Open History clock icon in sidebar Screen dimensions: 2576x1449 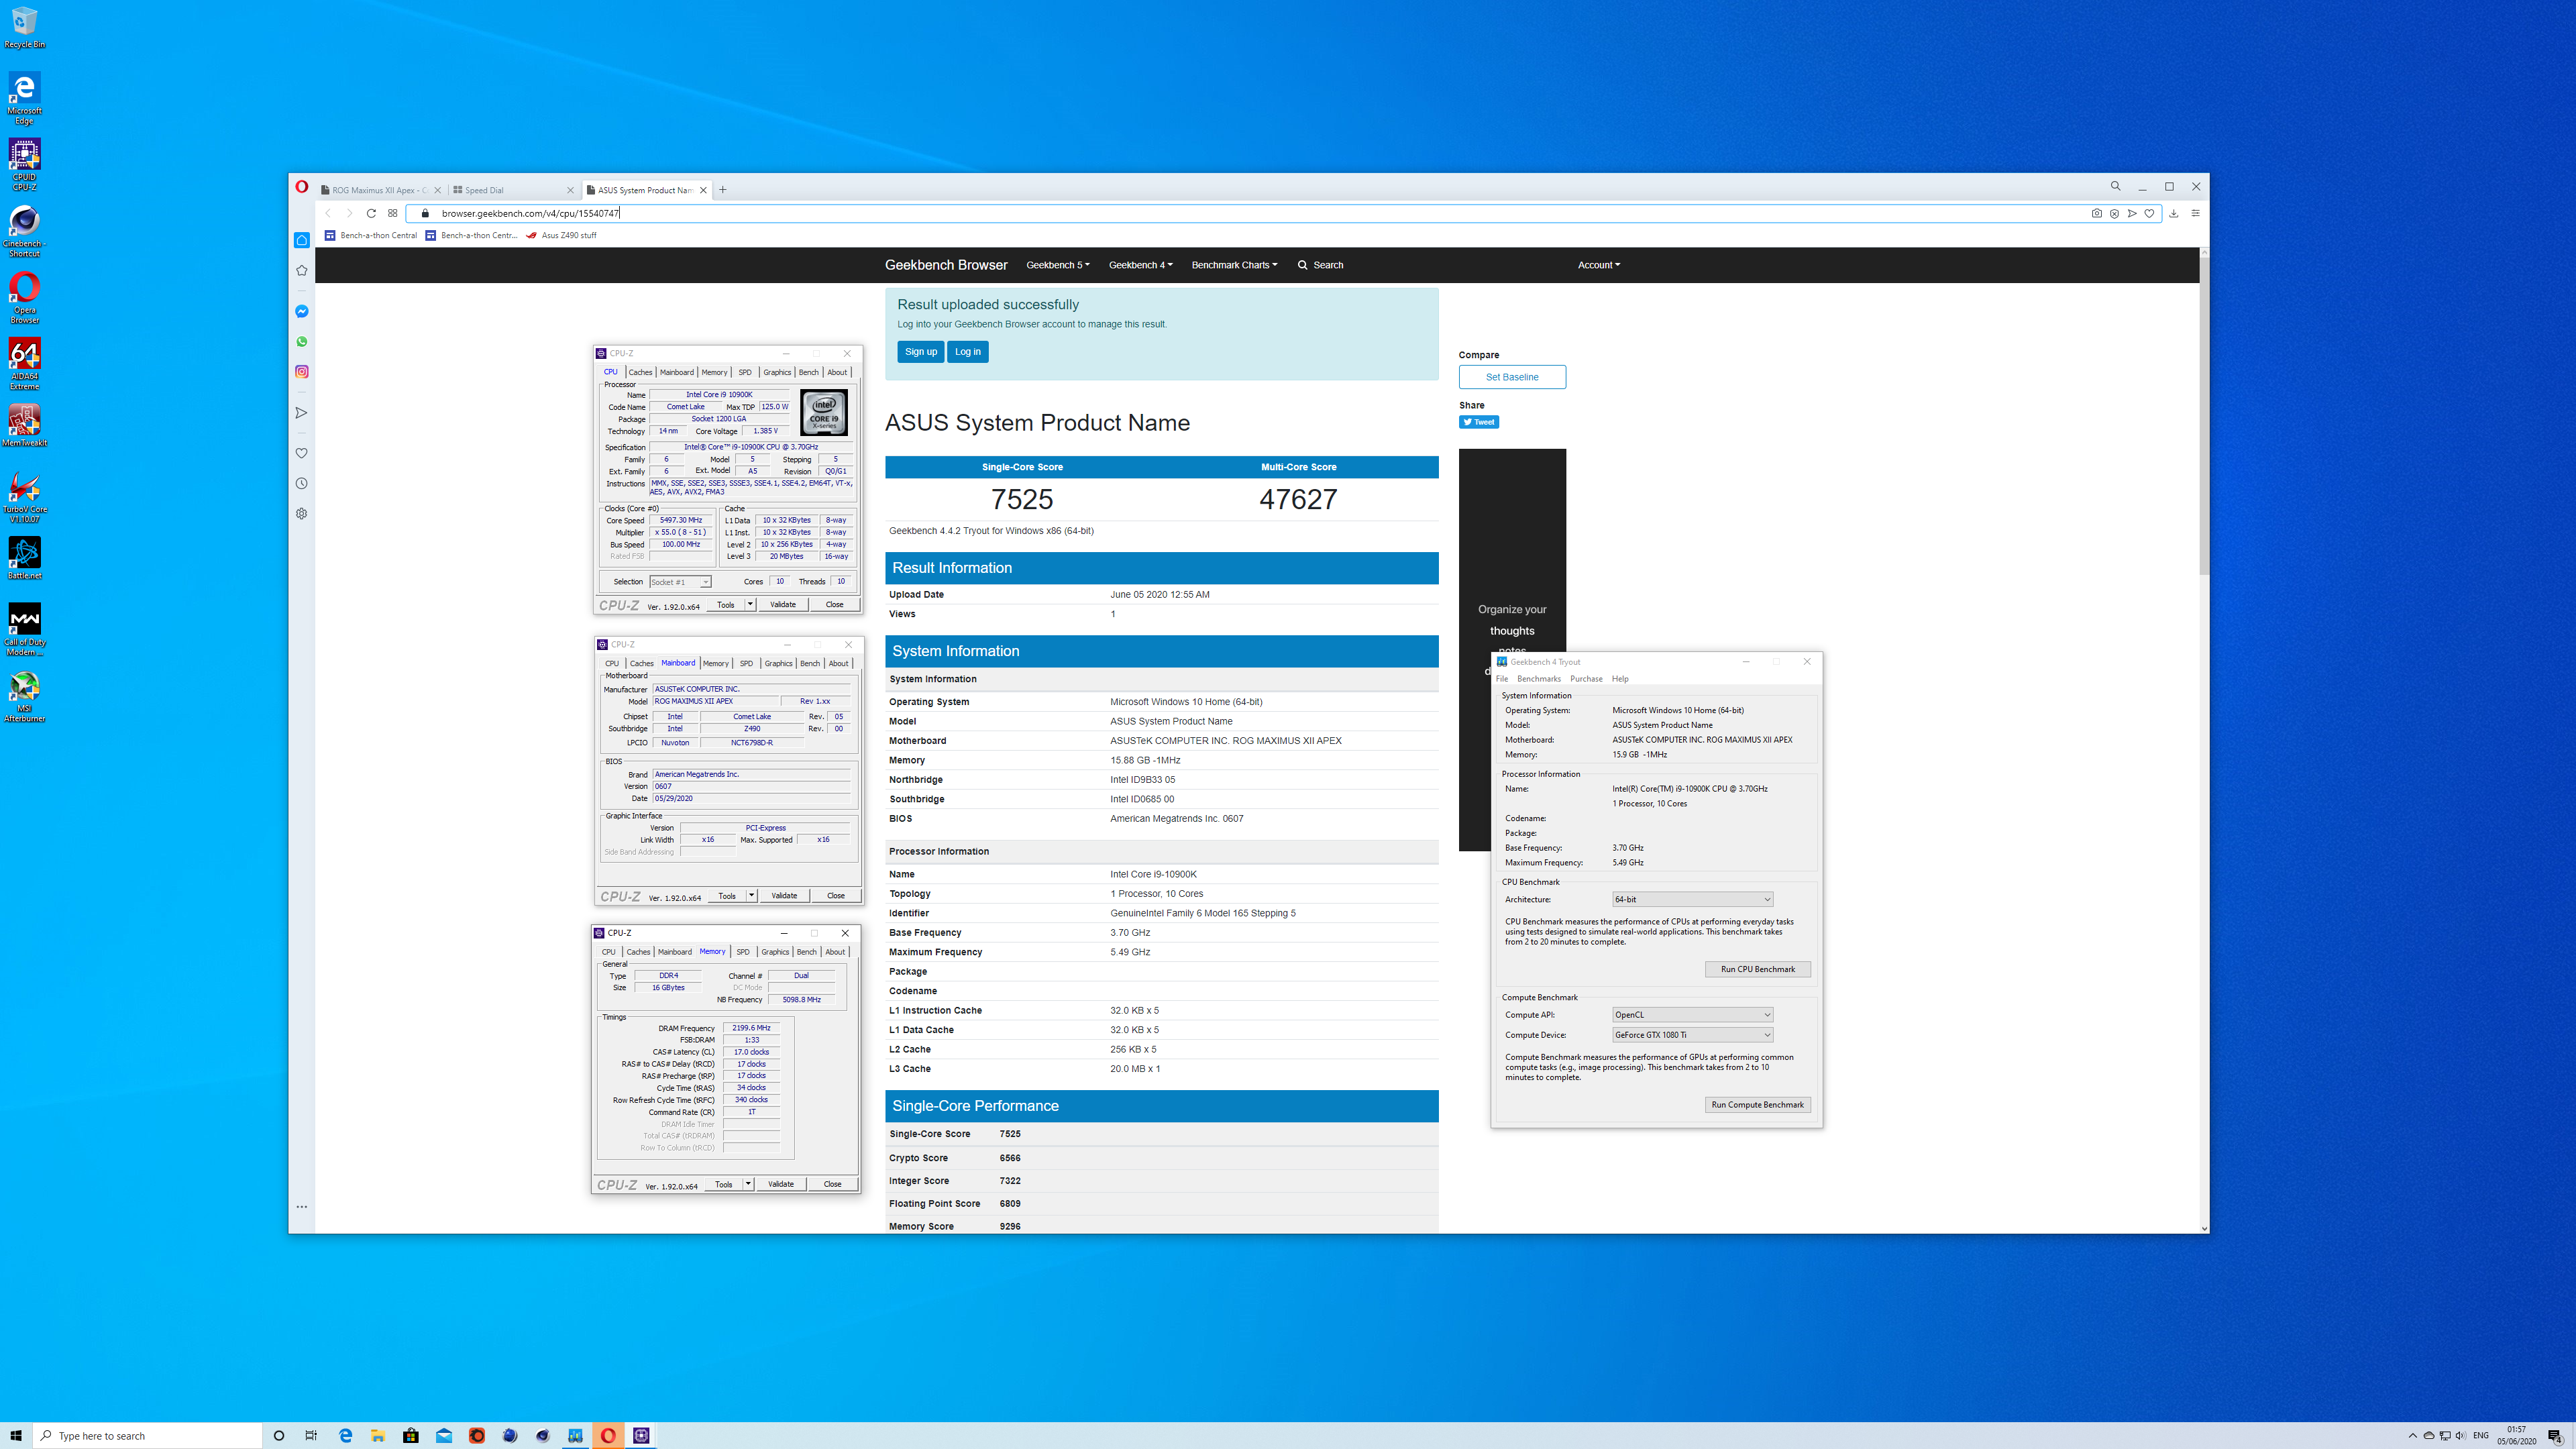coord(302,483)
